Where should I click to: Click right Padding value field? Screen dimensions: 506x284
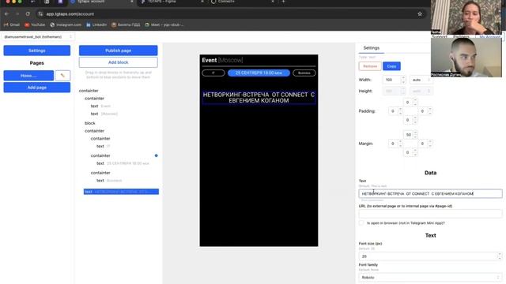pyautogui.click(x=423, y=111)
